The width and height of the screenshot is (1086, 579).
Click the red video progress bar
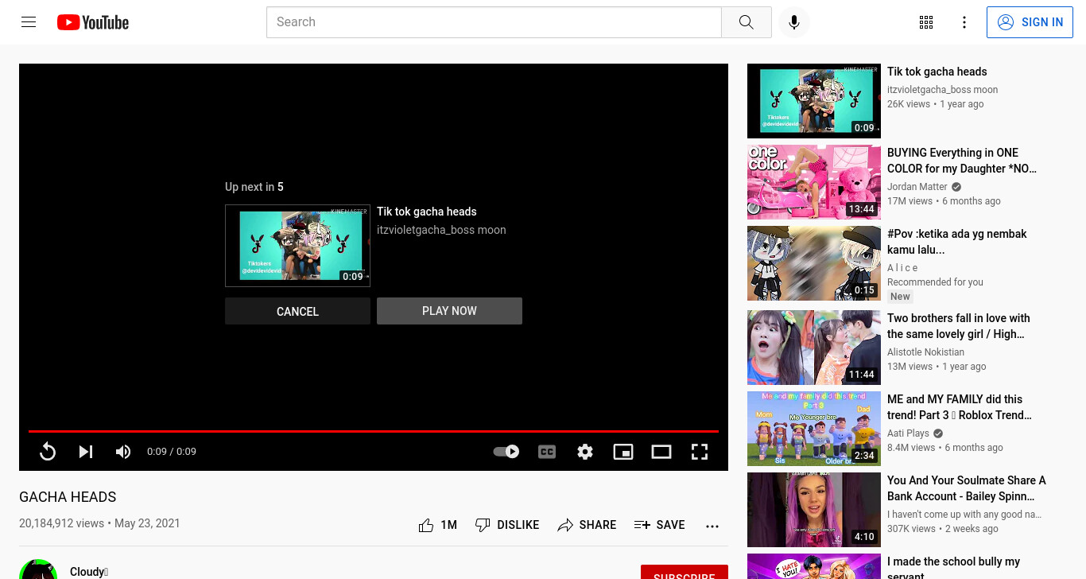(374, 431)
